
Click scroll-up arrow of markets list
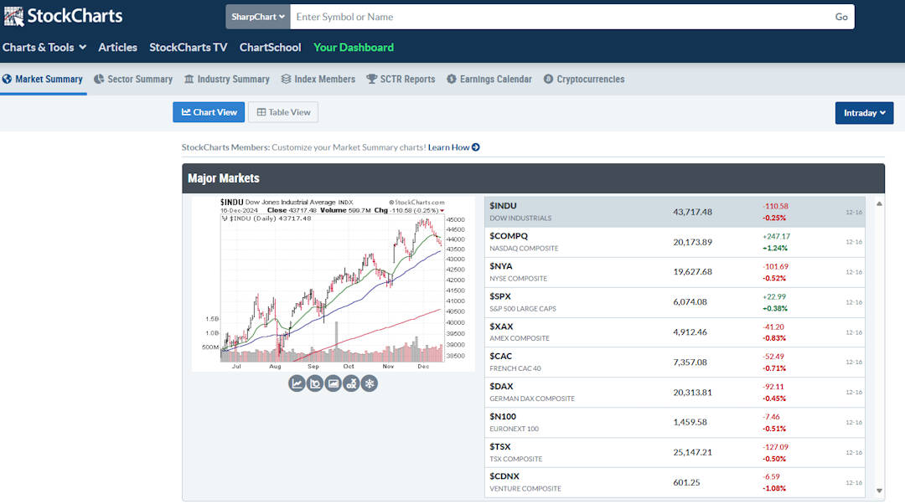pos(879,203)
